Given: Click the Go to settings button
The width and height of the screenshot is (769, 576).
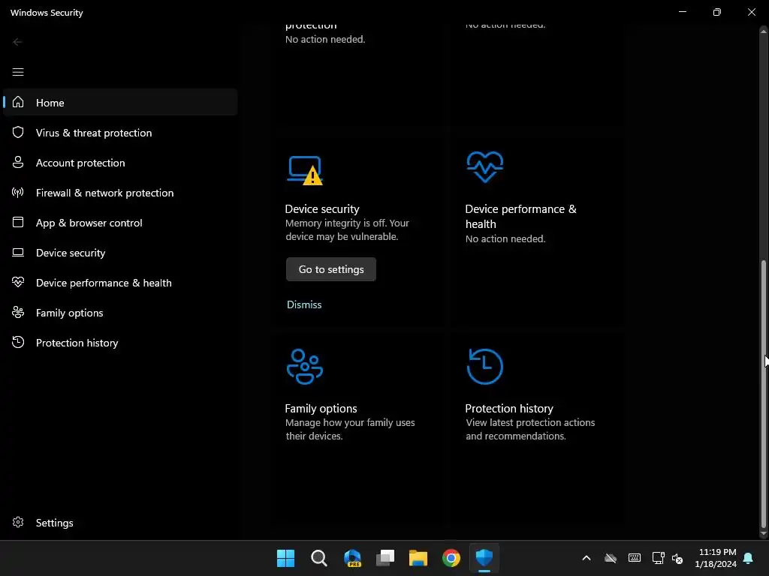Looking at the screenshot, I should click(331, 269).
